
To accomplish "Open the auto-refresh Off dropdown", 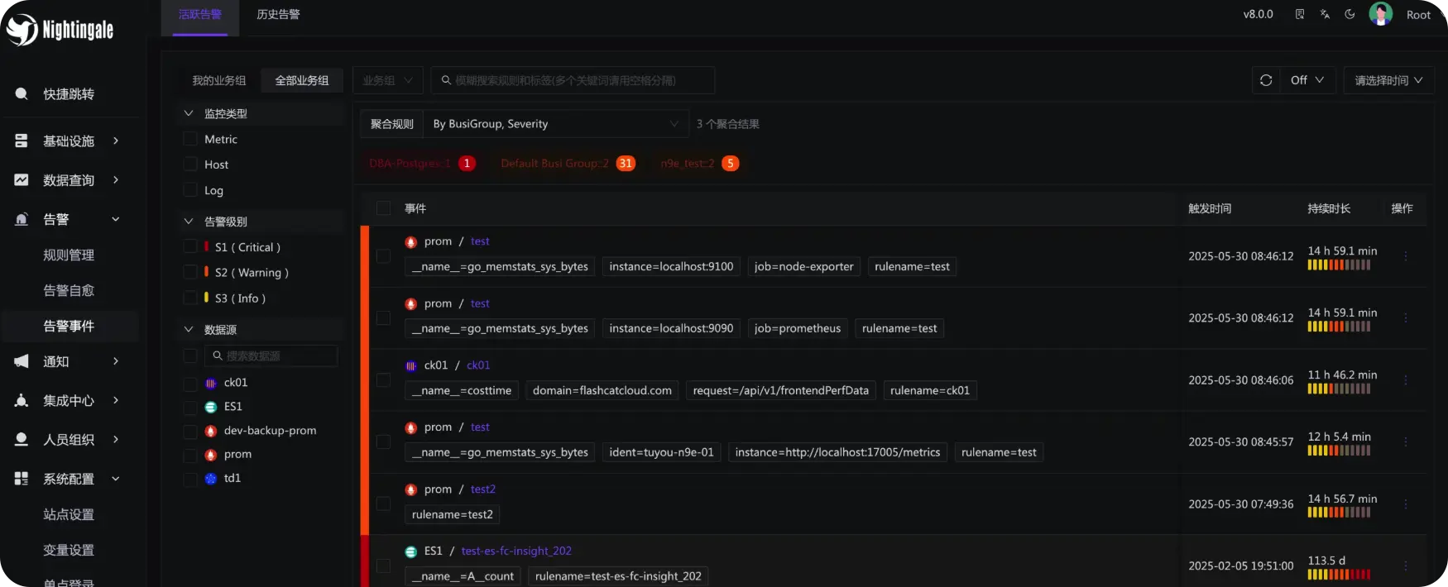I will click(1307, 80).
